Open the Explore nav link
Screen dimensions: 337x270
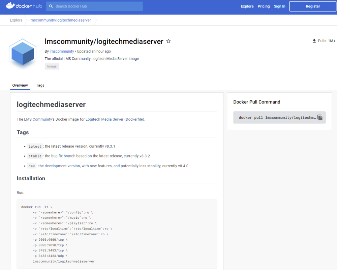coord(247,6)
